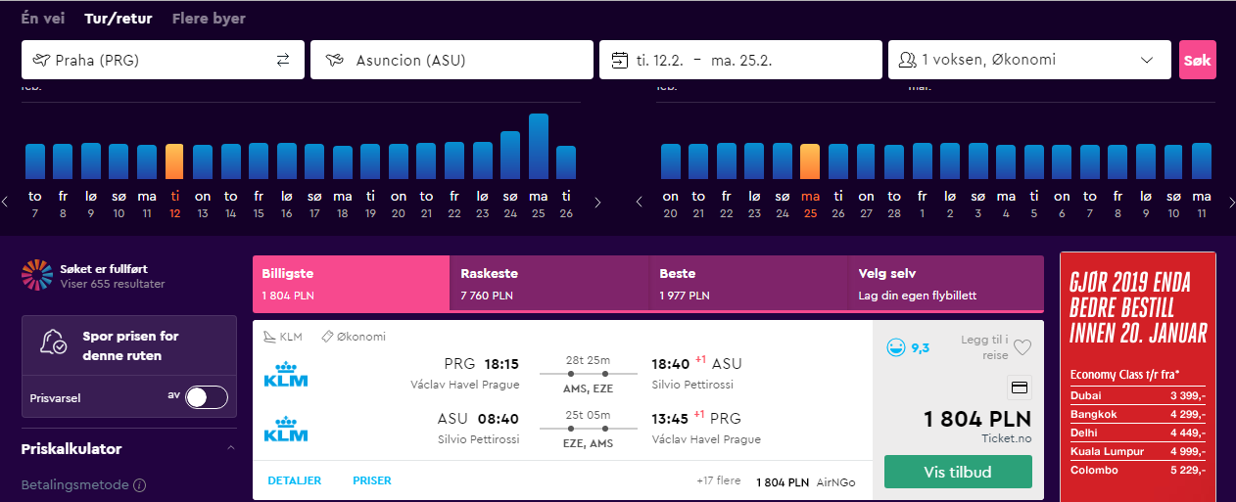The height and width of the screenshot is (502, 1236).
Task: Collapse the Priskalkulator section
Action: 231,449
